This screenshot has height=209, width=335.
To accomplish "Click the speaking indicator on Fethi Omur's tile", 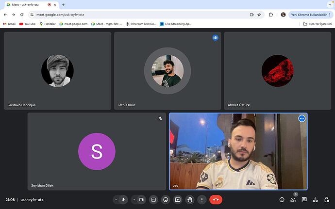I will pos(216,38).
